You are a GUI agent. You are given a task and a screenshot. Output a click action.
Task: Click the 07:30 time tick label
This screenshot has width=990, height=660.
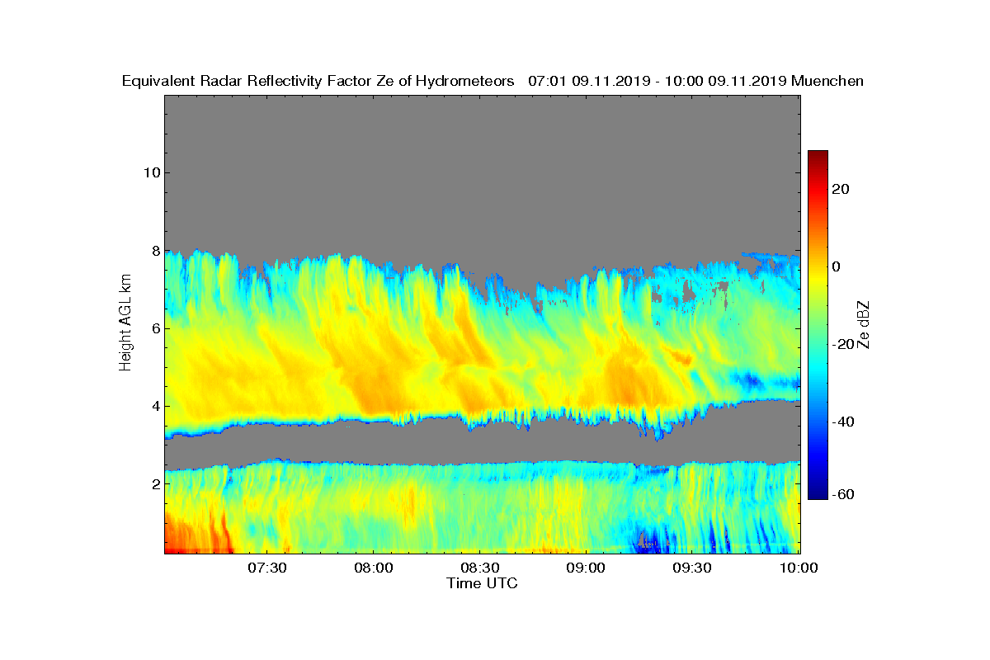(x=266, y=568)
